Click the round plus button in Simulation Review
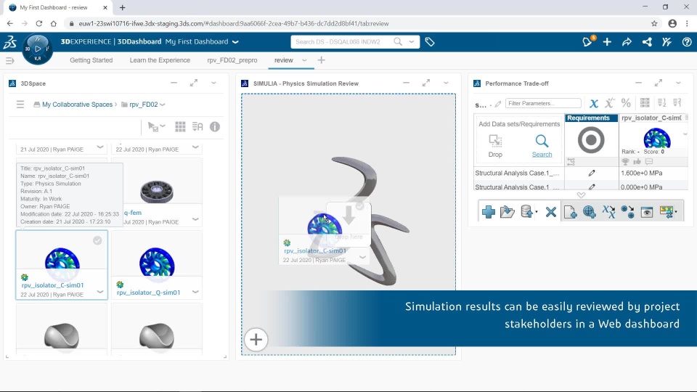 click(256, 340)
